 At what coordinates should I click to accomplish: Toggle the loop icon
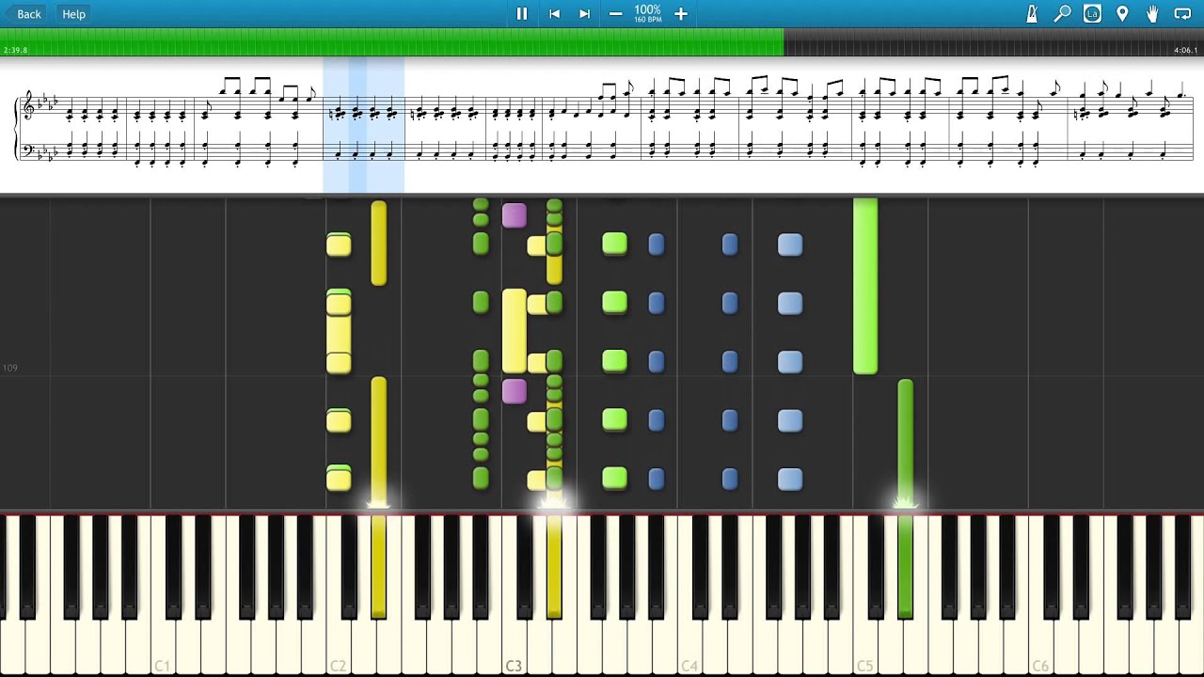pos(1182,14)
